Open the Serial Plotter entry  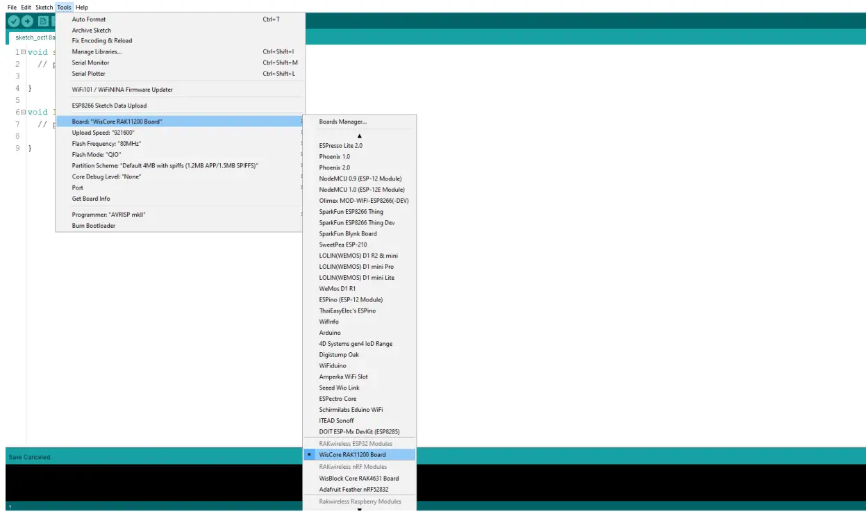click(180, 74)
